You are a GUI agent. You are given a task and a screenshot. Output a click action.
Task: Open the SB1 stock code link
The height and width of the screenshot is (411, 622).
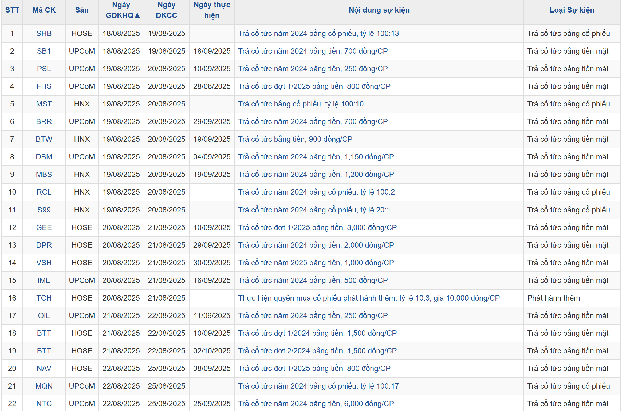[x=44, y=51]
